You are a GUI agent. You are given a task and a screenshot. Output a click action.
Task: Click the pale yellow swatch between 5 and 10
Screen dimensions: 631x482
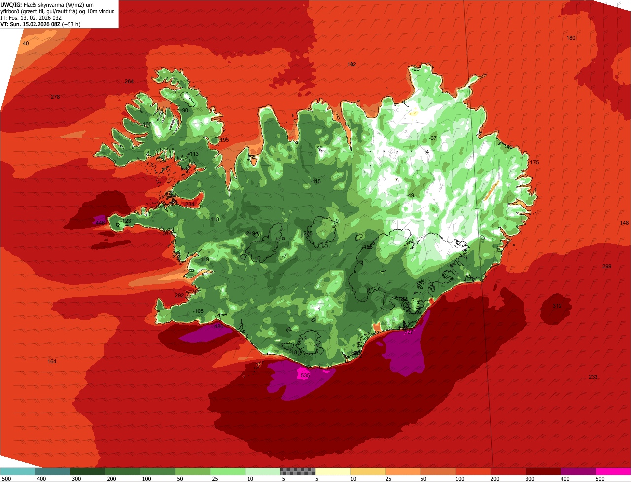click(333, 471)
